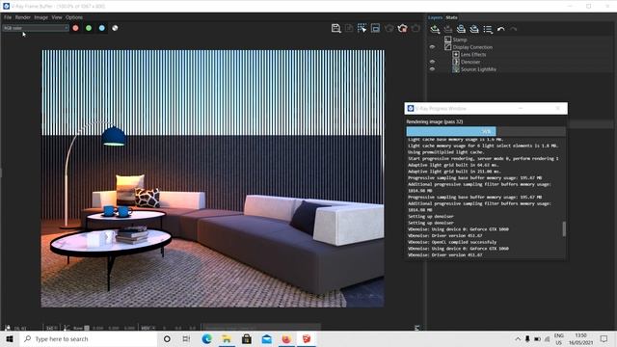Click the delete selected layer icon
617x347 pixels.
click(447, 29)
